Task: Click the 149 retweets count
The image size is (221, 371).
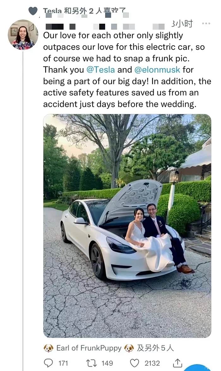Action: tap(107, 363)
